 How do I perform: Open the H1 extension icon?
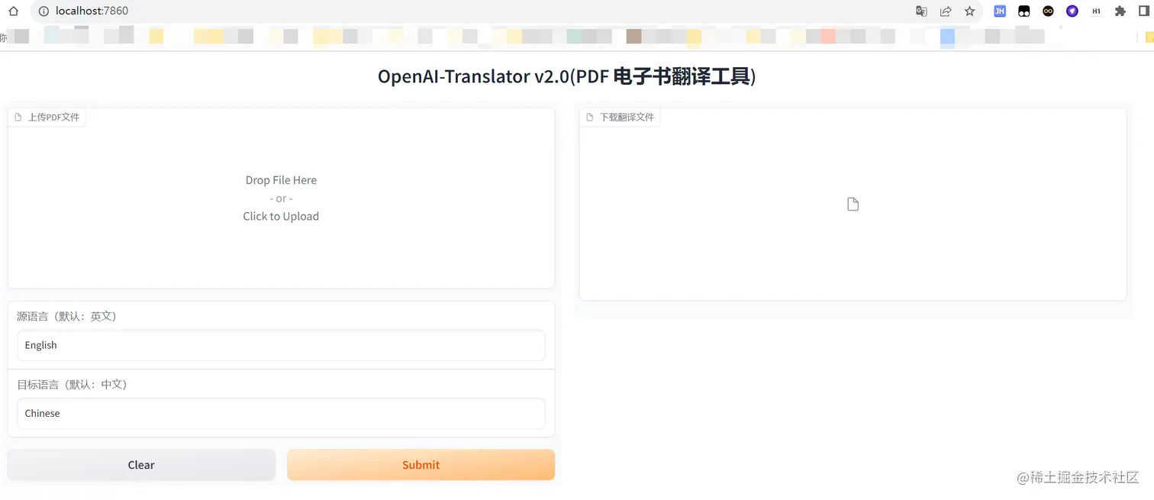point(1096,11)
